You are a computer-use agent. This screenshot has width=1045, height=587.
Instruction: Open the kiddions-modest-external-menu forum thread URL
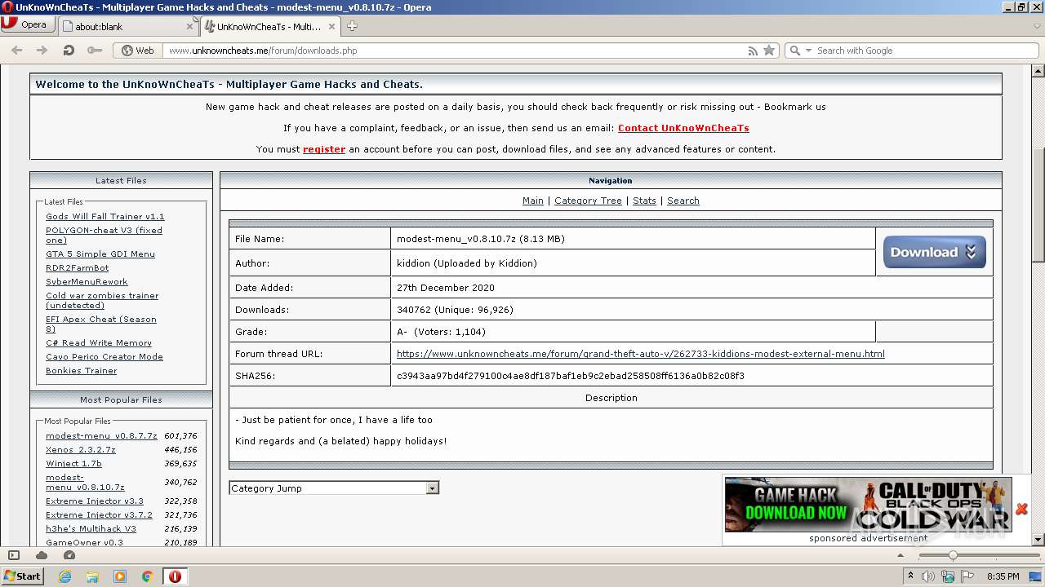[x=641, y=354]
